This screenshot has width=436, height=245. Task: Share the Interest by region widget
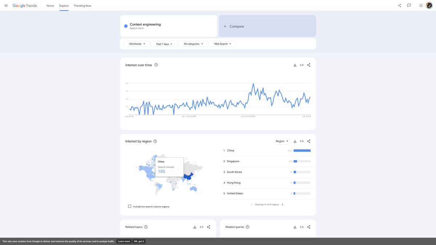309,141
